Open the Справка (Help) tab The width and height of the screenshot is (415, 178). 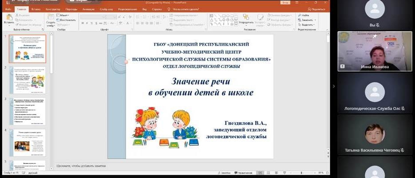(157, 9)
